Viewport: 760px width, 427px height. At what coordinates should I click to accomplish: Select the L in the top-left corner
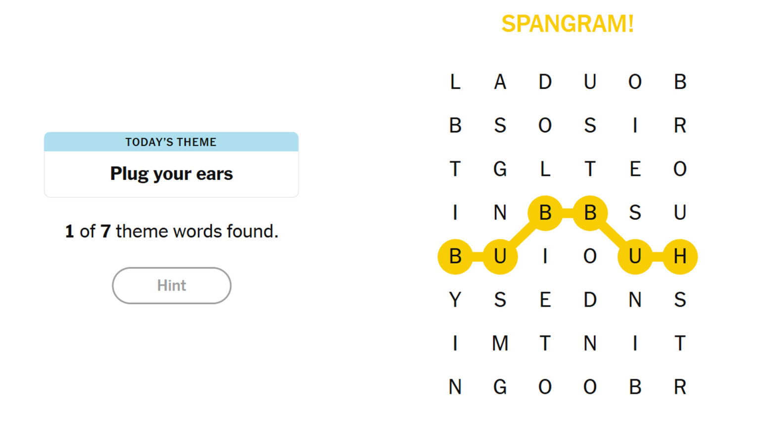(x=455, y=82)
